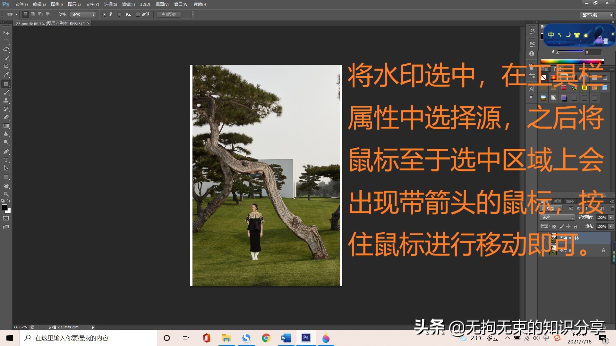Select the Lasso tool
Screen dimensions: 616x346
click(x=6, y=50)
